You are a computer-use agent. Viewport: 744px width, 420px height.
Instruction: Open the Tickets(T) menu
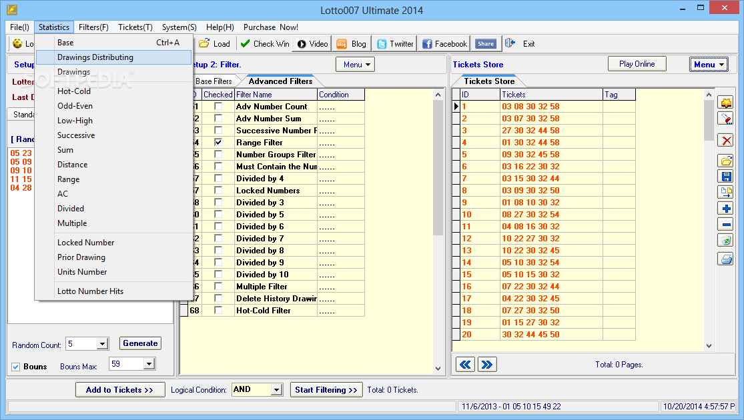135,27
